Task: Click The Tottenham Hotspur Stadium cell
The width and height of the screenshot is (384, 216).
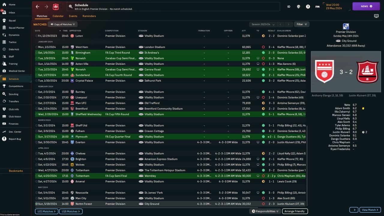Action: point(165,170)
